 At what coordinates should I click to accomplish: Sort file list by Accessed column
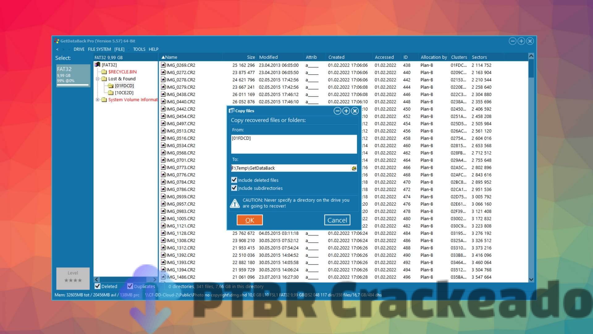point(387,57)
